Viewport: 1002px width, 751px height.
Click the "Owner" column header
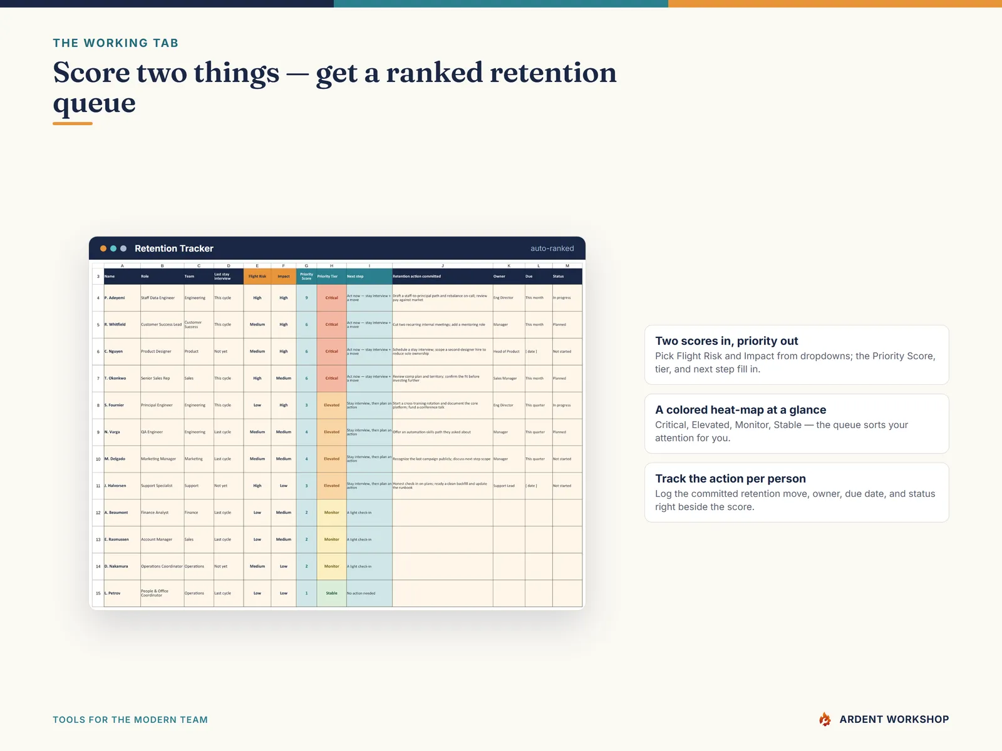tap(509, 276)
